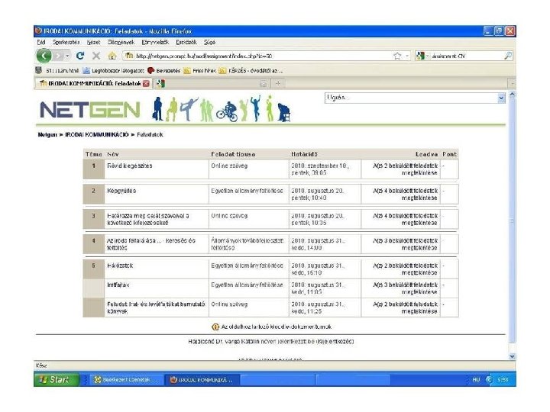Open the Előzmények menu
550x412 pixels.
tap(121, 42)
